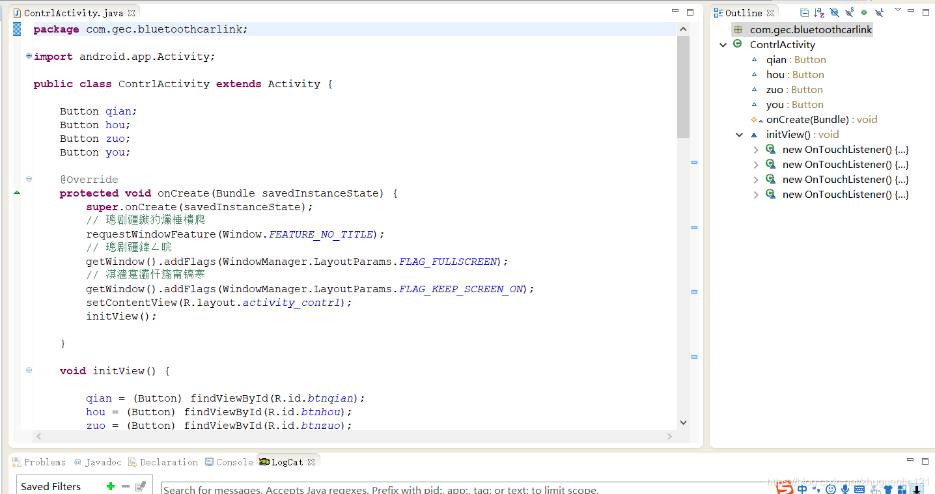935x494 pixels.
Task: Toggle Sogou IME Chinese mode
Action: coord(802,489)
